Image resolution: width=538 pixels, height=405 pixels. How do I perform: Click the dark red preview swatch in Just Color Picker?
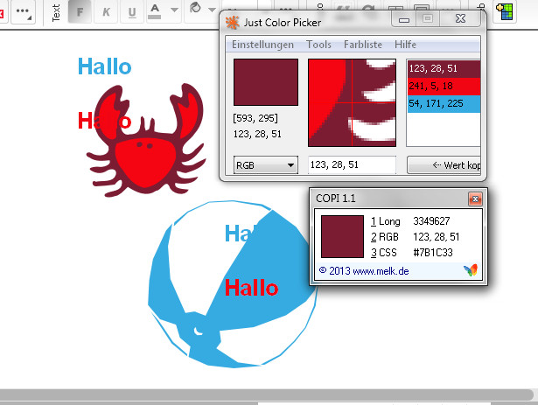(x=266, y=82)
